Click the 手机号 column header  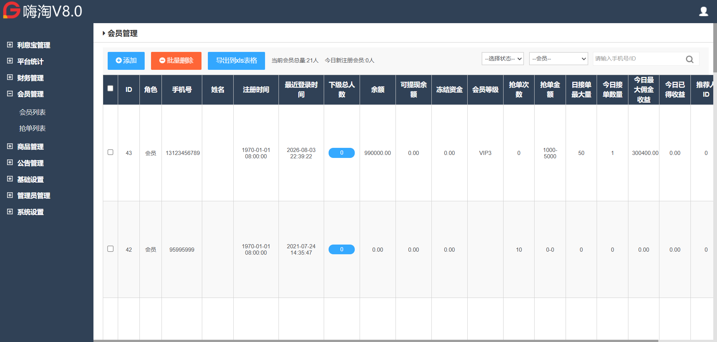182,90
